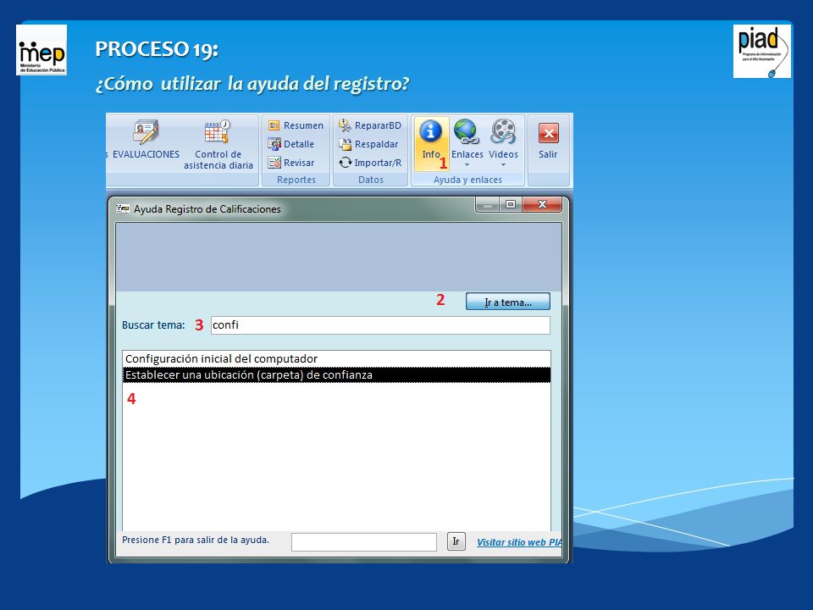Click into the Buscar tema field
The width and height of the screenshot is (813, 610).
tap(380, 325)
